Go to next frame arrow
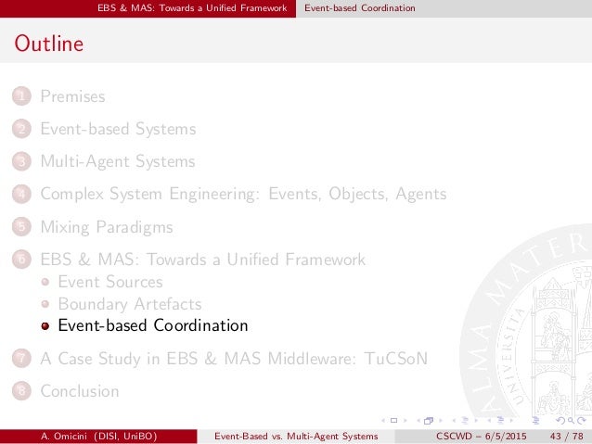This screenshot has height=444, width=592. (440, 420)
